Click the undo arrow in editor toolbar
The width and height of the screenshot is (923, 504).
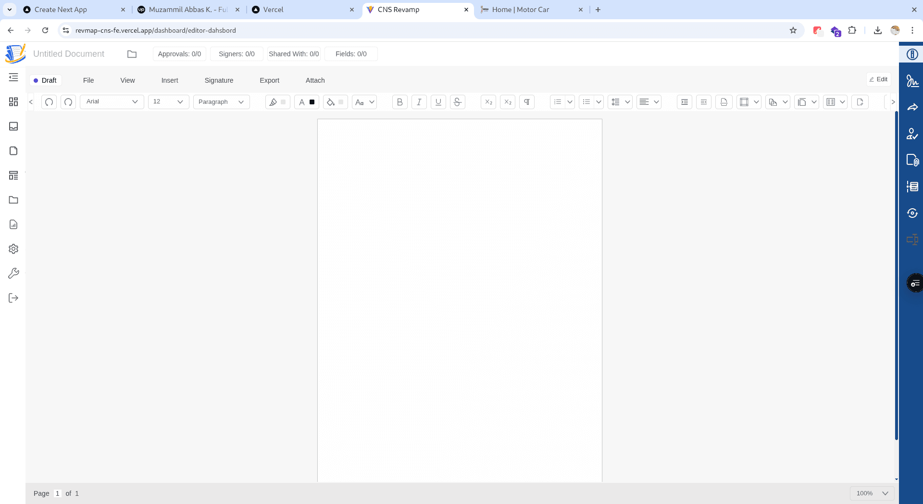49,102
